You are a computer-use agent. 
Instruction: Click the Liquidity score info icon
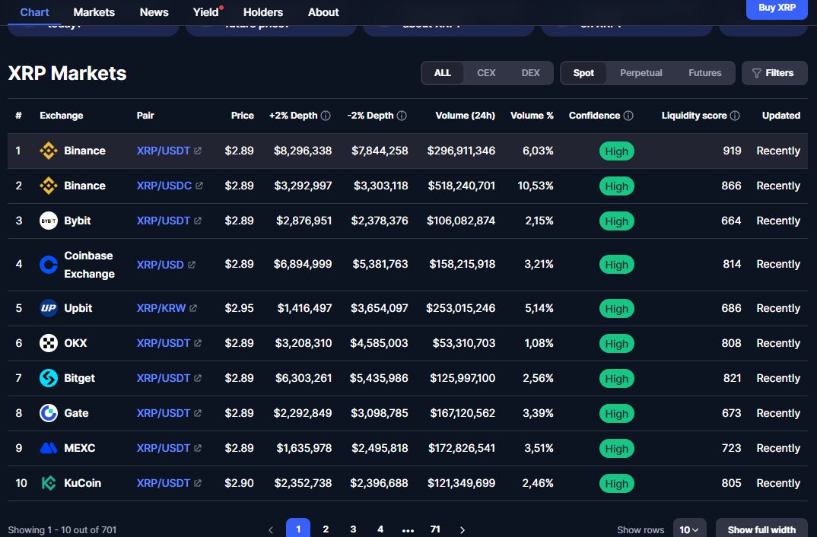735,116
